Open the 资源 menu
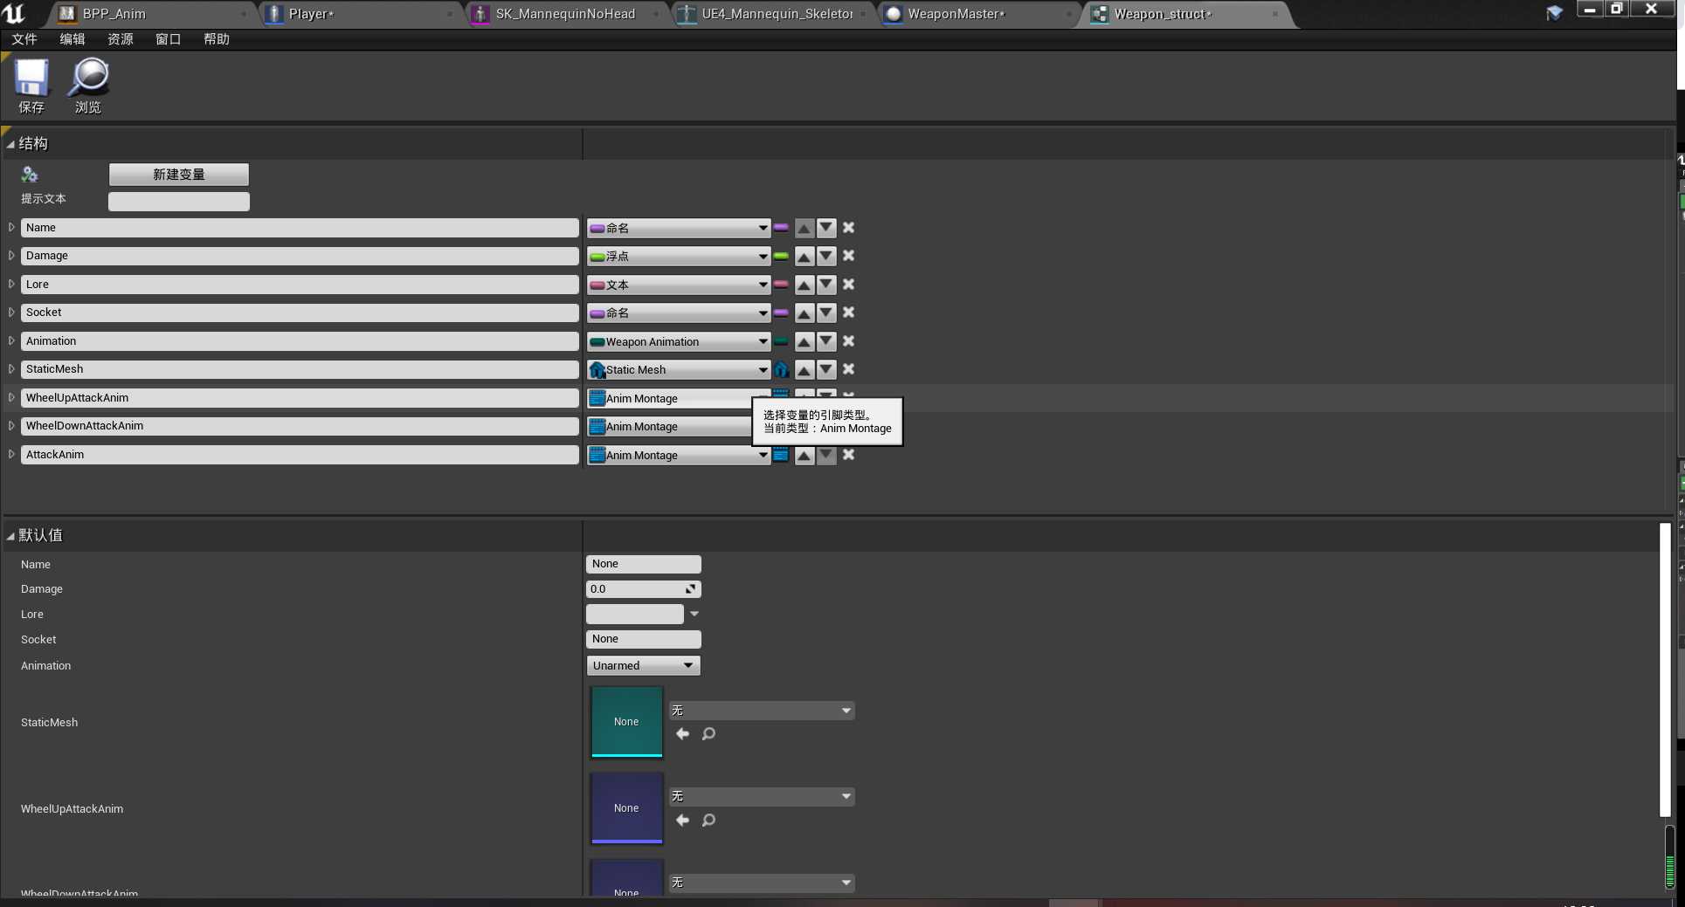1685x907 pixels. point(121,39)
